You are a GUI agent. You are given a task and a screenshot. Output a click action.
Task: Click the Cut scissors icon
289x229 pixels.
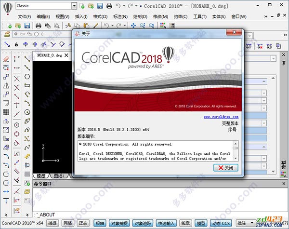[68, 26]
